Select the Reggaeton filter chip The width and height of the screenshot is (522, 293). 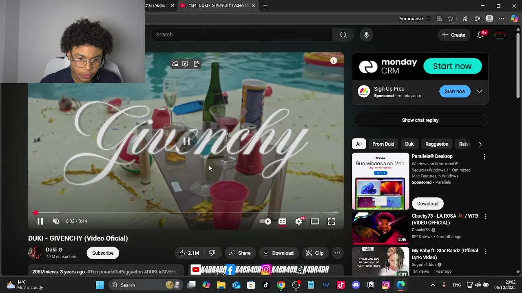point(437,144)
